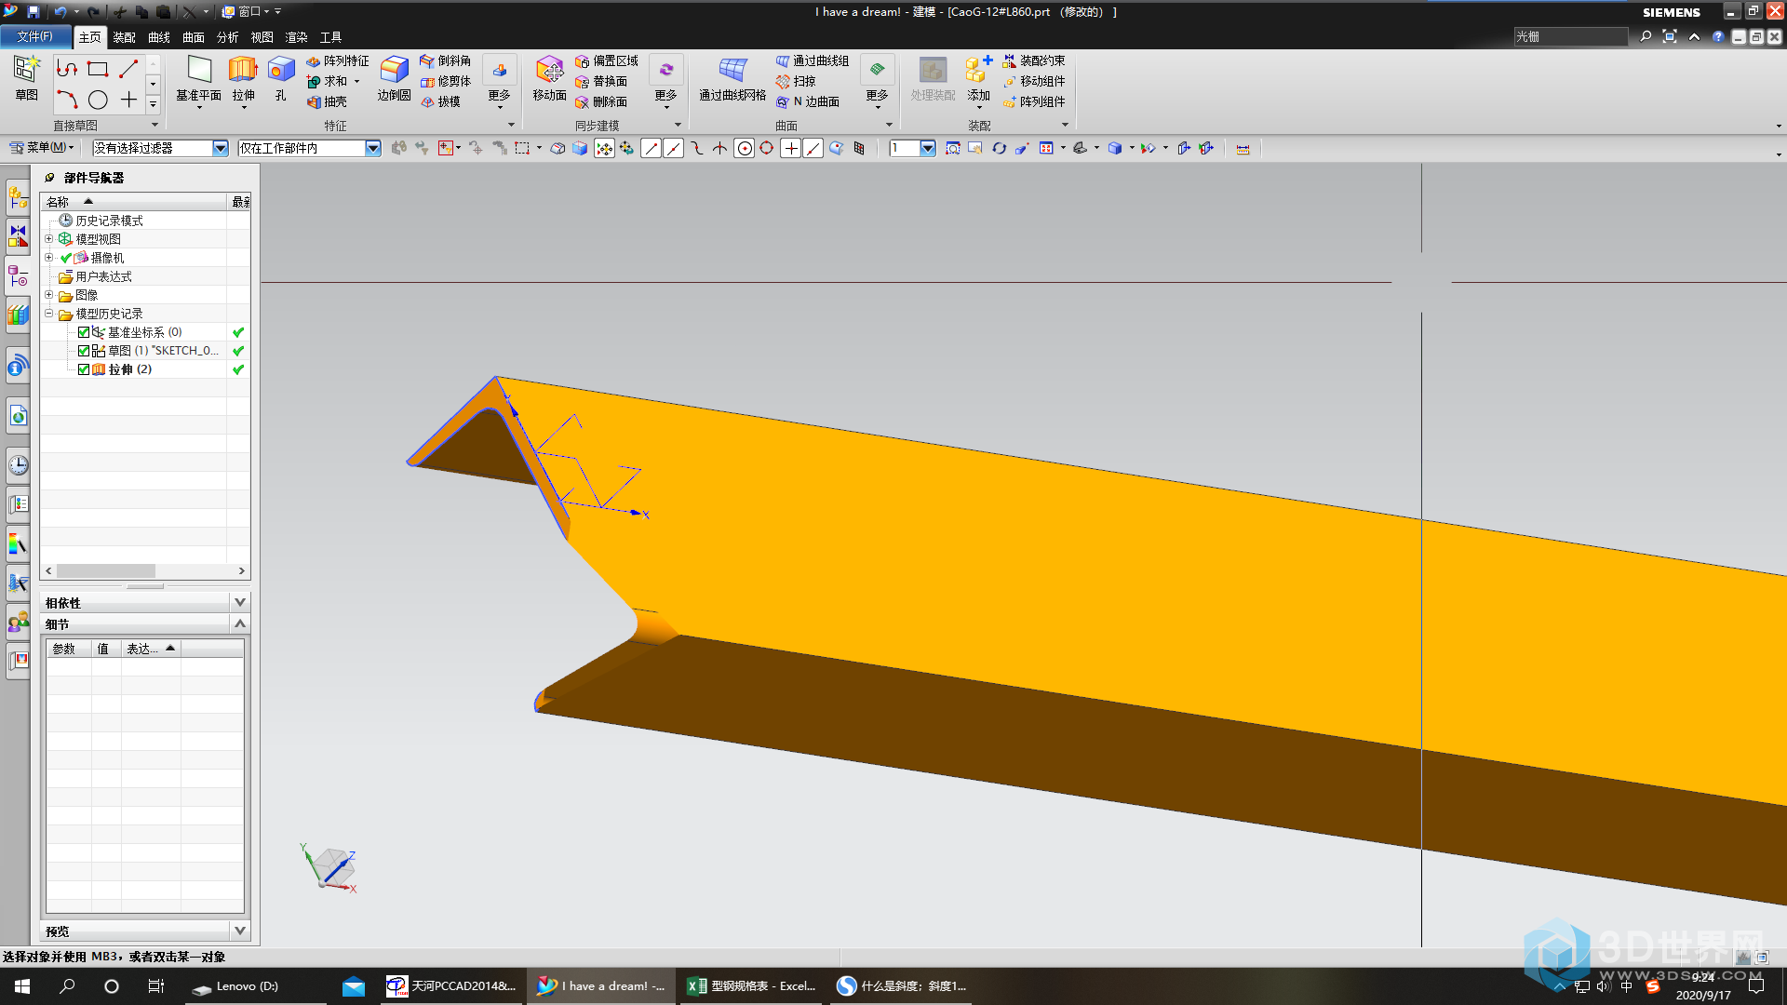1787x1005 pixels.
Task: Toggle the point on curve snap button
Action: tap(813, 148)
